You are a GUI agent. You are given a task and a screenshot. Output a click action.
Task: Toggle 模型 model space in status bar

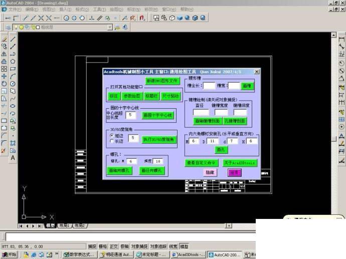click(x=184, y=246)
